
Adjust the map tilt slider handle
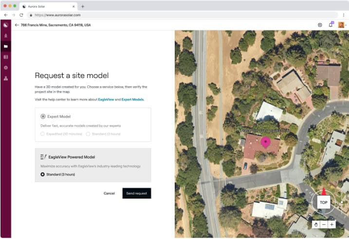tap(342, 202)
